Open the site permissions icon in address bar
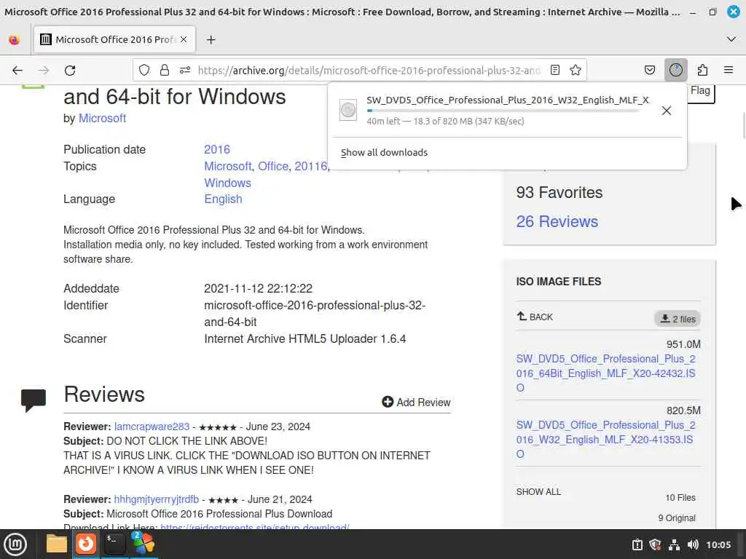The image size is (746, 559). [x=185, y=71]
